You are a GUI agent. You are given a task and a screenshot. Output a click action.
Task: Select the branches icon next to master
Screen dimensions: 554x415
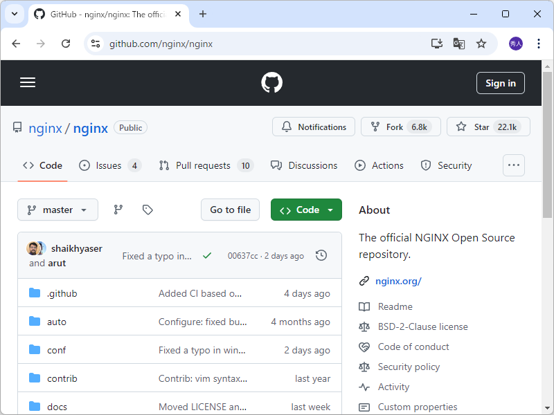(118, 210)
